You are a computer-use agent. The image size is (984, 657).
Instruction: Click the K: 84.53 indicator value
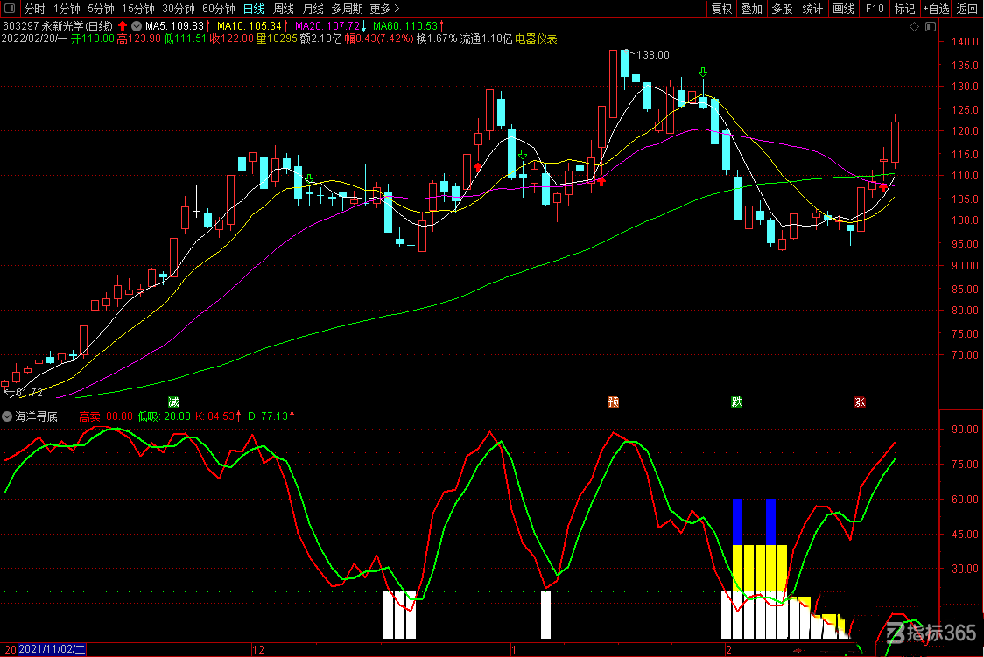(214, 416)
